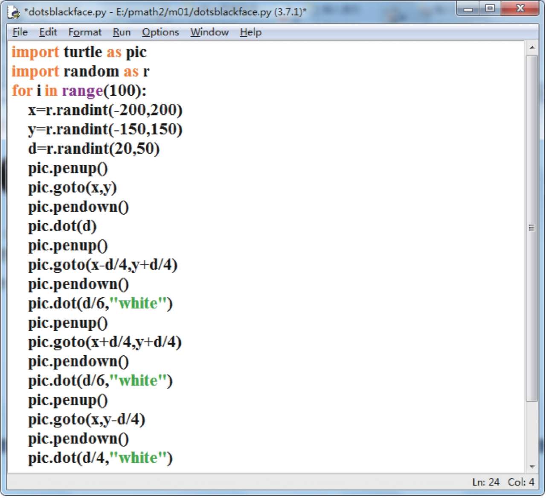The image size is (546, 498).
Task: Open the Window menu
Action: coord(209,32)
